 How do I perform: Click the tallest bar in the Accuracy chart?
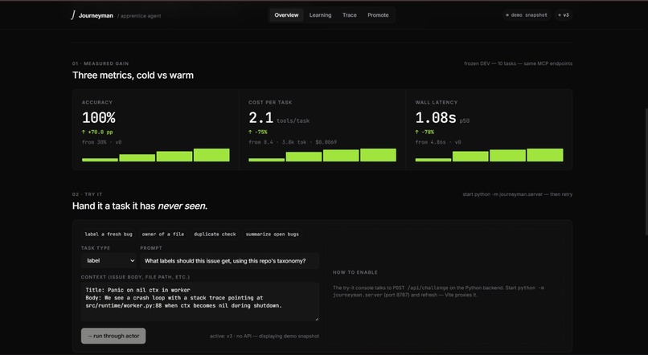[x=211, y=155]
